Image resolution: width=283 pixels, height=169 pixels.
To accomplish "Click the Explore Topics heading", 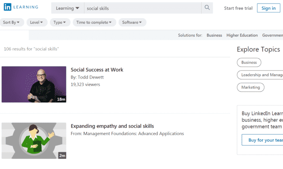I will 258,49.
